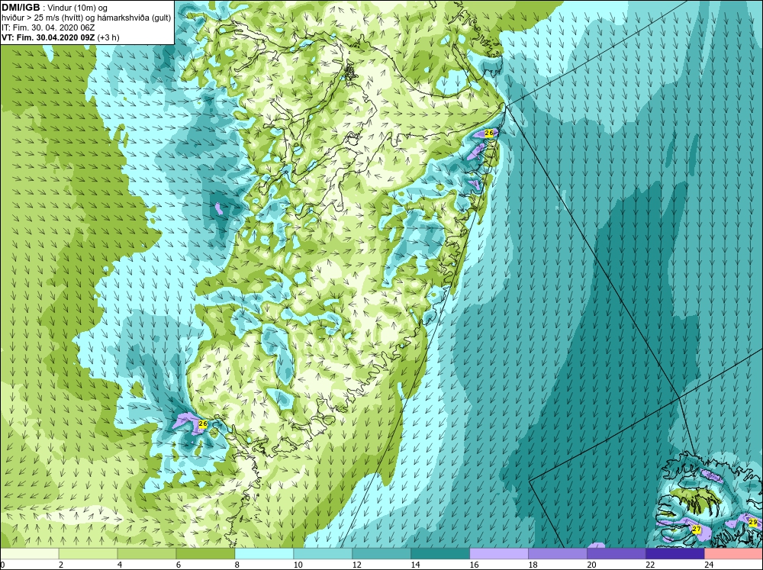Pick the green 4–6 legend swatch
Viewport: 763px width, 570px height.
[146, 554]
